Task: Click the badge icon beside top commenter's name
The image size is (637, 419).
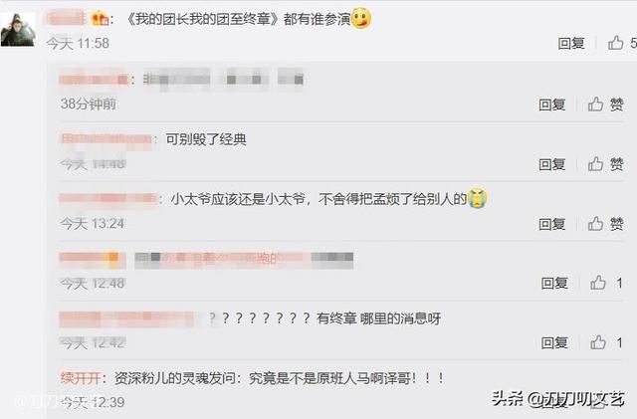Action: [100, 19]
